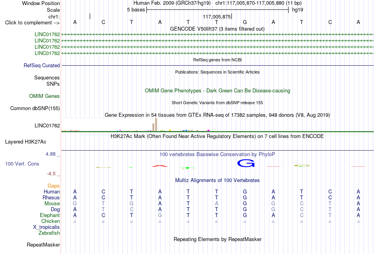Click the GTEx Gene Expression in 54 tissues title
This screenshot has height=254, width=374.
pyautogui.click(x=217, y=115)
